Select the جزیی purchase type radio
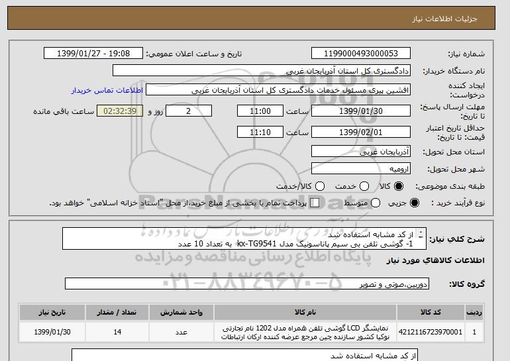Viewport: 510px width, 361px height. click(x=415, y=203)
